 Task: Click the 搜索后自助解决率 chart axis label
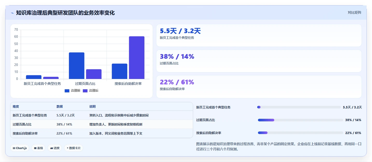pyautogui.click(x=128, y=84)
